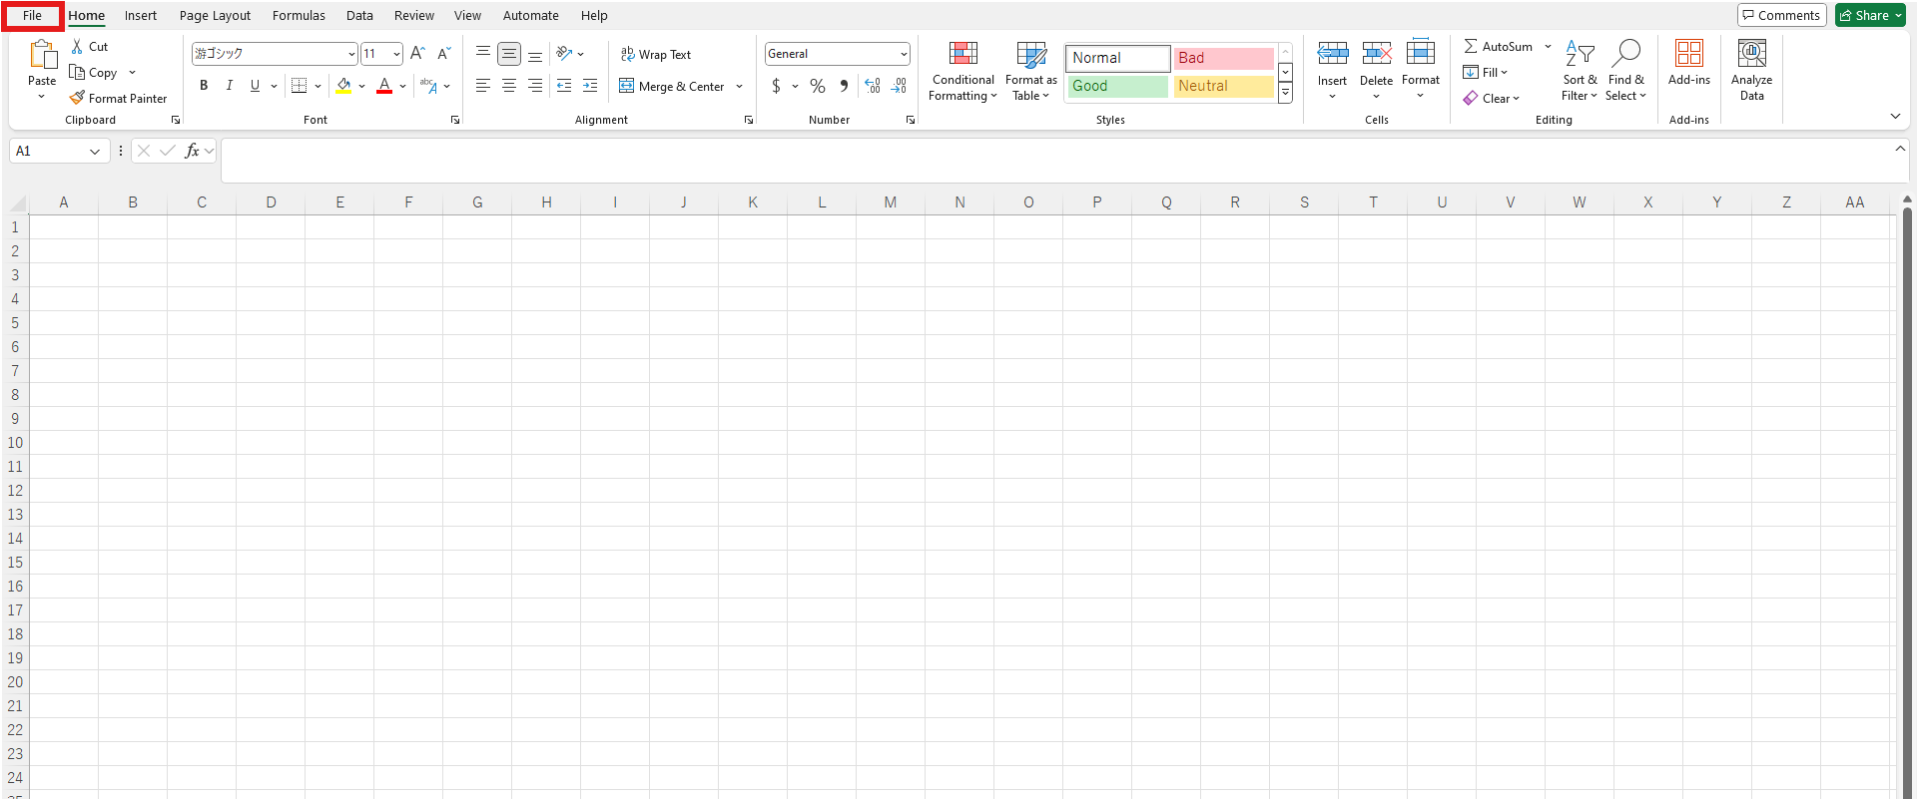The width and height of the screenshot is (1917, 799).
Task: Click the Find & Select magnifier icon
Action: pyautogui.click(x=1625, y=54)
